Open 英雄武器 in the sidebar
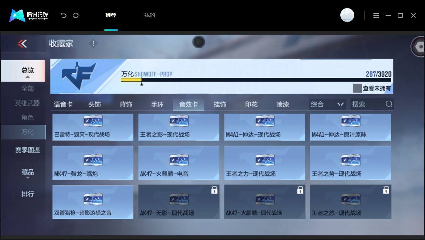 point(27,103)
